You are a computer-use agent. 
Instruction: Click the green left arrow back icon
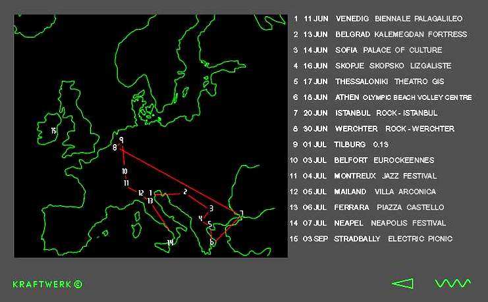[402, 284]
